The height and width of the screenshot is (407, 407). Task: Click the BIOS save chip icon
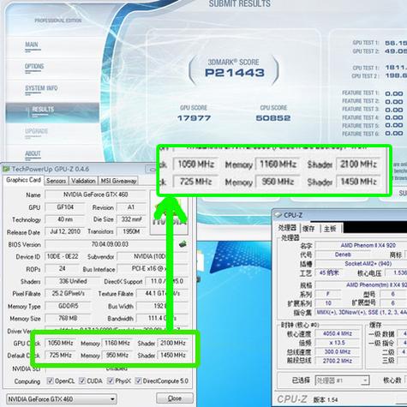coord(183,244)
